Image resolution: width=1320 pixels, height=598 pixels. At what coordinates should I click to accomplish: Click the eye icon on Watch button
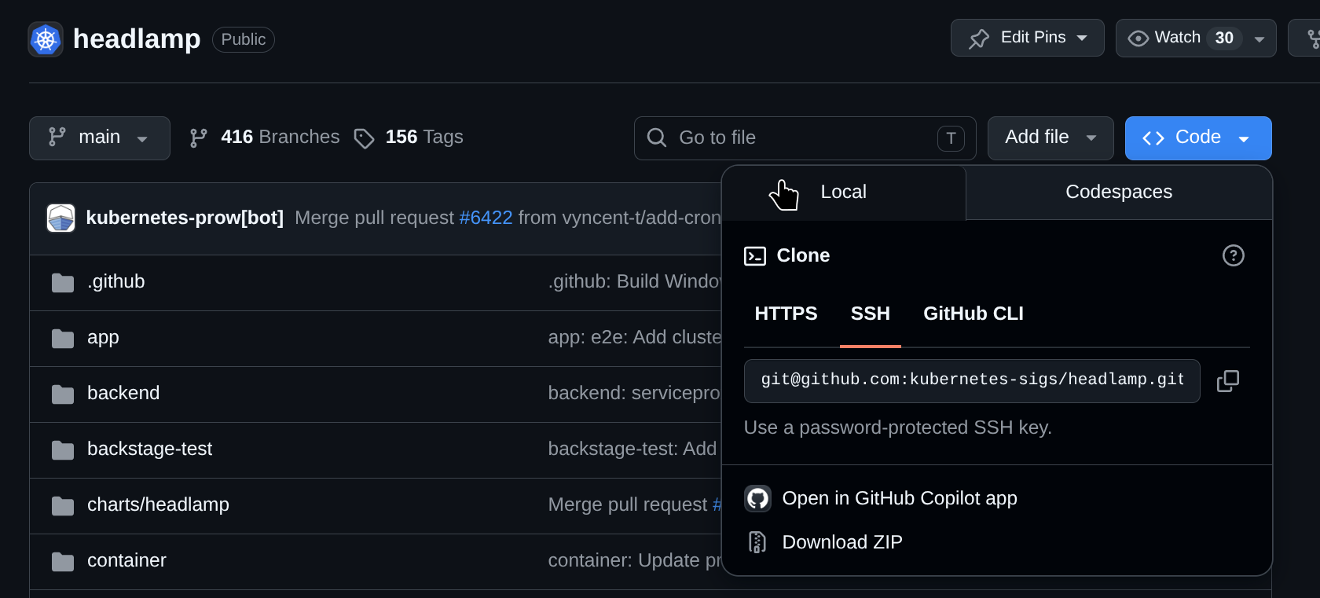[x=1138, y=39]
